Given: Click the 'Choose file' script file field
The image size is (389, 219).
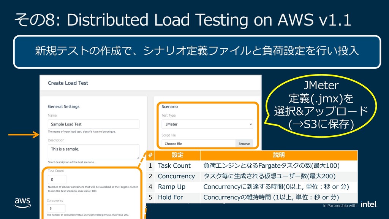Looking at the screenshot, I should point(198,143).
